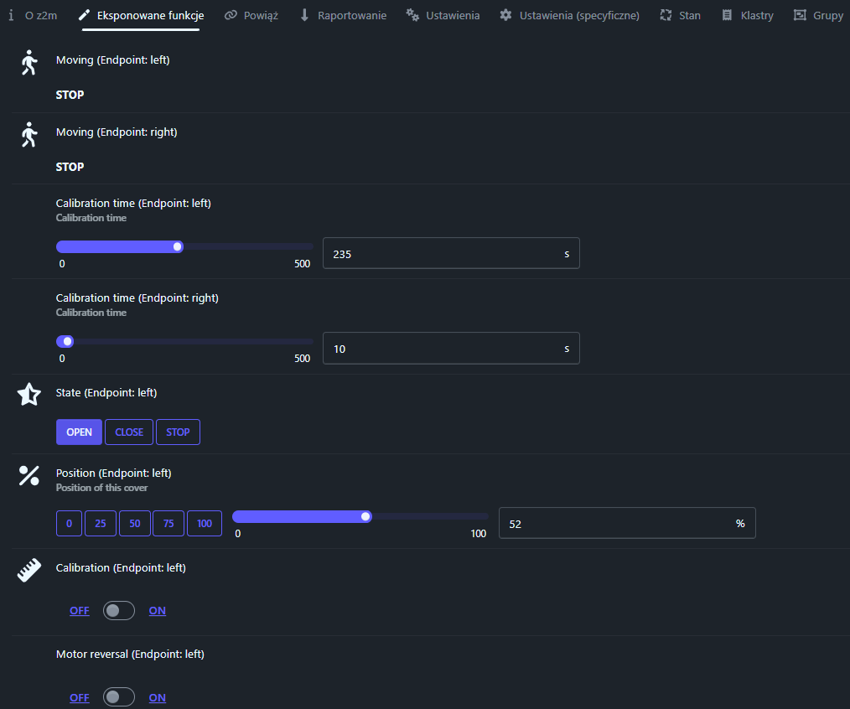Screen dimensions: 850x709
Task: Click the star icon beside State
Action: pos(29,395)
